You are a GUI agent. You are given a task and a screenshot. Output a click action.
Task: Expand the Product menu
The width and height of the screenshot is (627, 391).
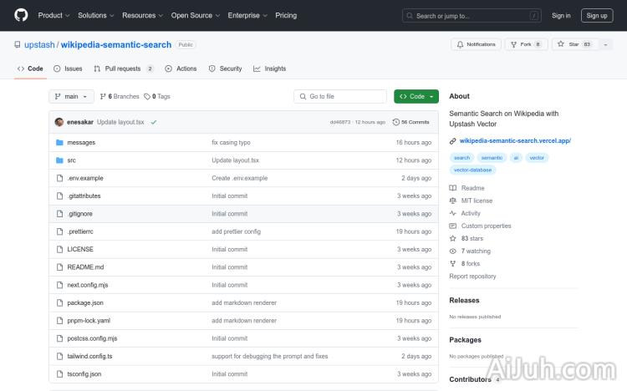point(54,15)
